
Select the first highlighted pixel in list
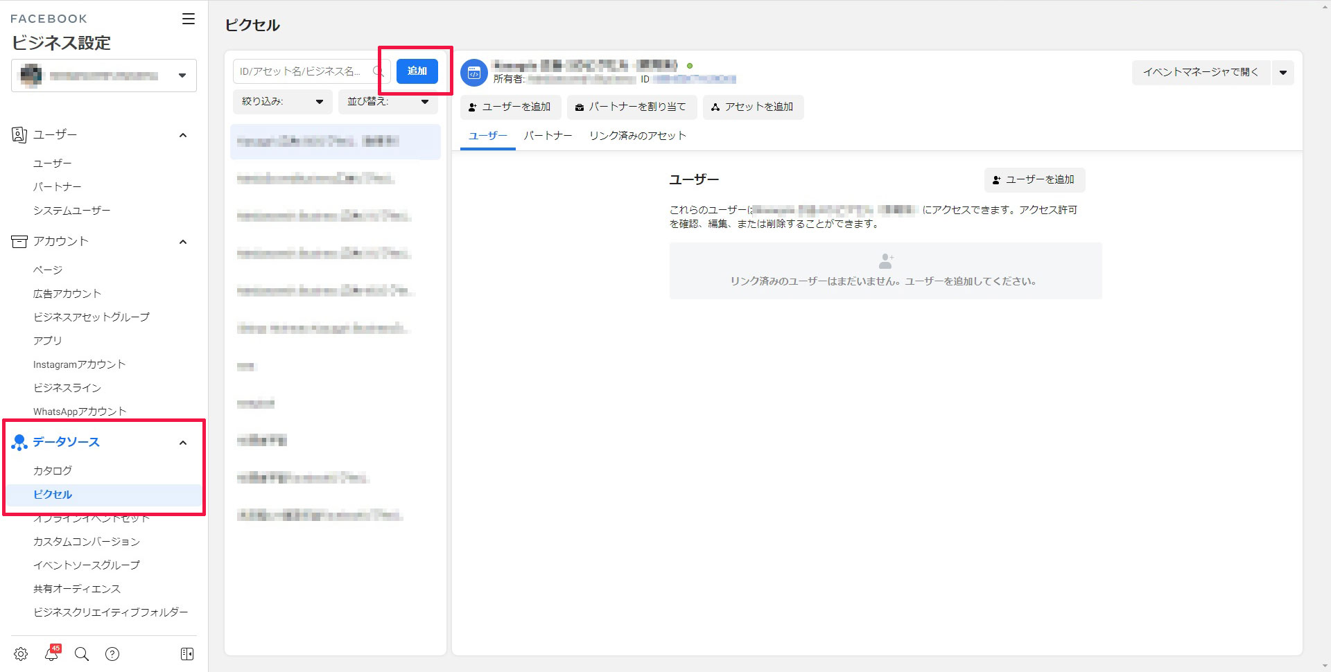336,142
